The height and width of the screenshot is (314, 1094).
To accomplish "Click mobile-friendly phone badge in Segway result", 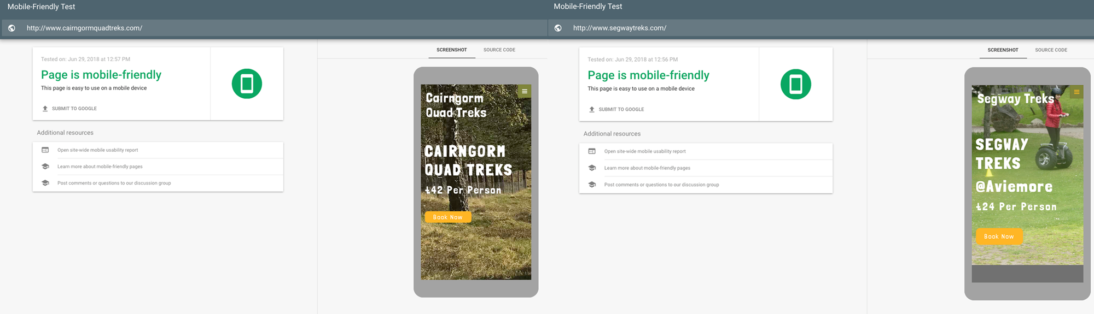I will point(795,84).
